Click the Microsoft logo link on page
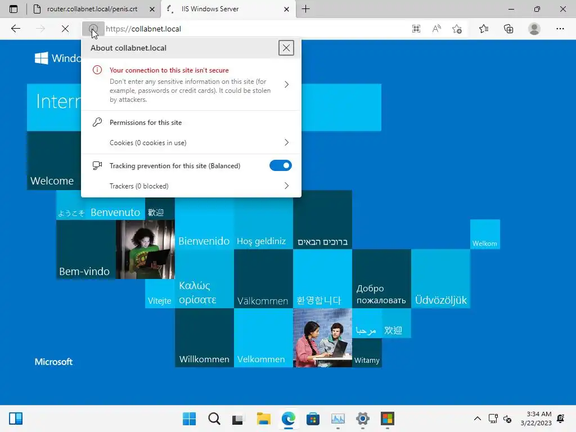576x432 pixels. pyautogui.click(x=53, y=362)
